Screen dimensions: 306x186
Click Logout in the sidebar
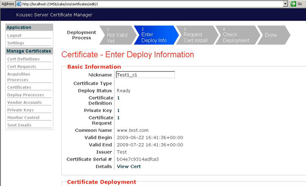tap(14, 36)
